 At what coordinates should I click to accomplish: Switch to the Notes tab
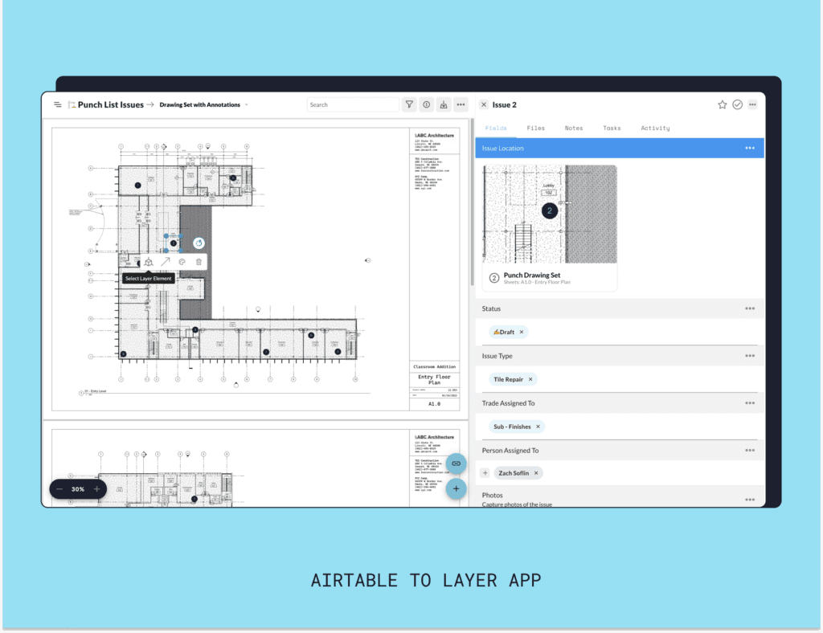574,128
